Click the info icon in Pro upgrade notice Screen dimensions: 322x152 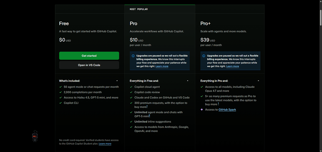(x=133, y=56)
